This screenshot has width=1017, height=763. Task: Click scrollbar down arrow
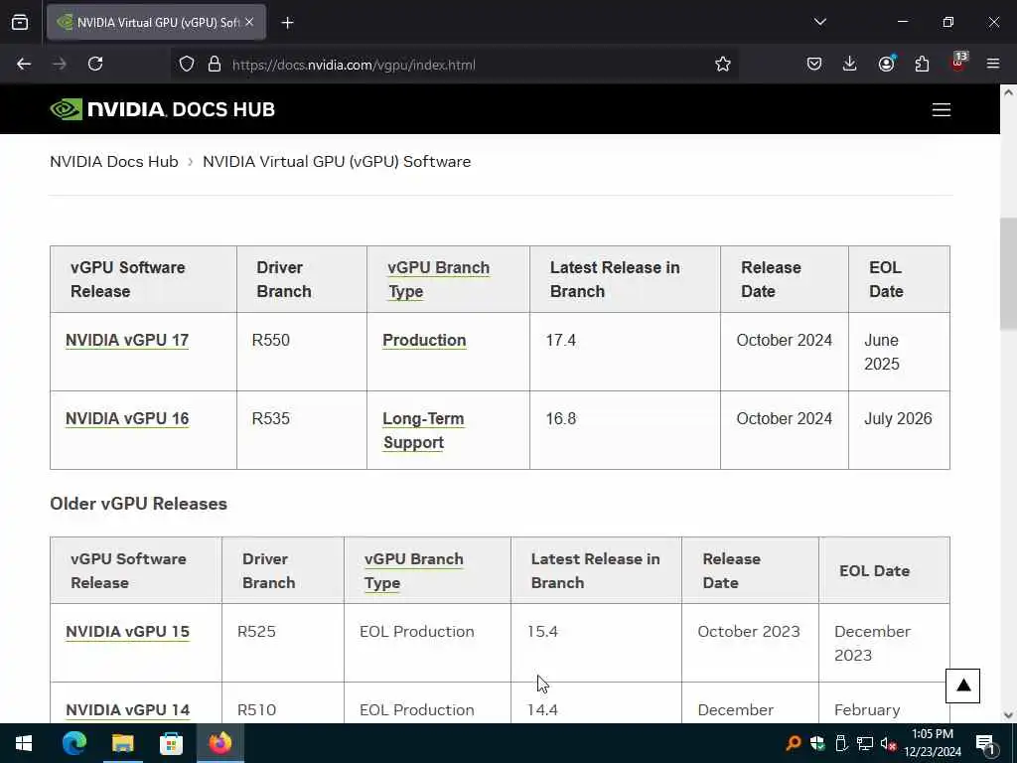click(1008, 715)
